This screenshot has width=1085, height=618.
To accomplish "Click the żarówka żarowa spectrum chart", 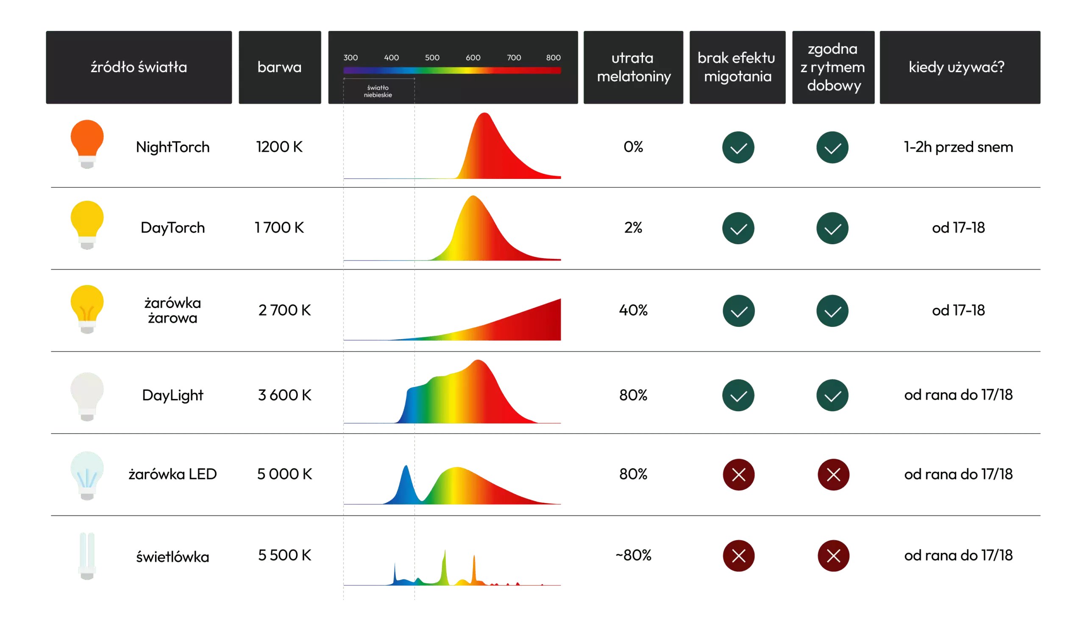I will click(452, 319).
